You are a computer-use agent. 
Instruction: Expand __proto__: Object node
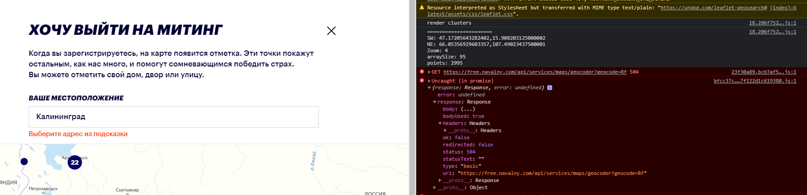coord(434,188)
